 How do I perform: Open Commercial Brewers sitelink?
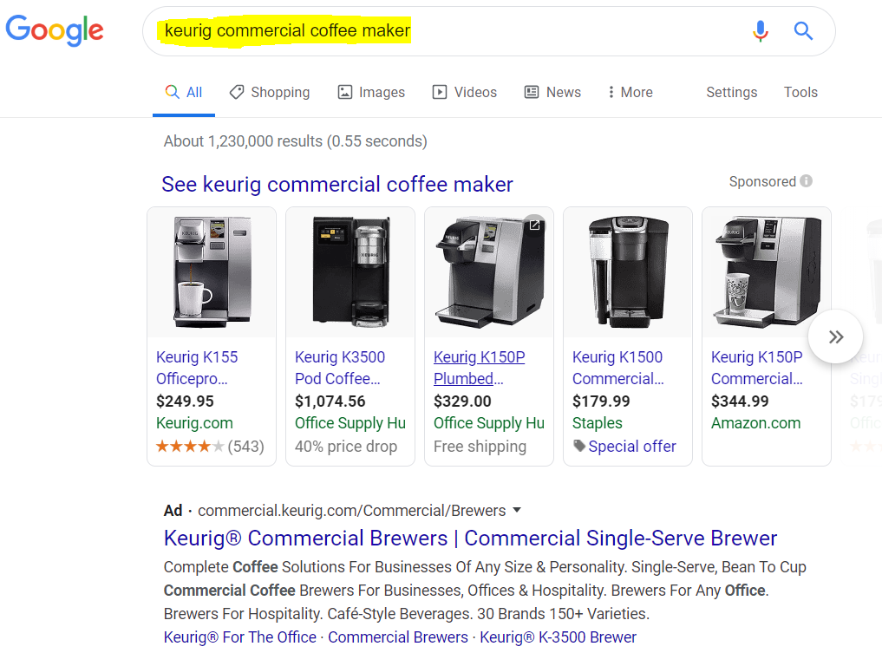[x=398, y=637]
